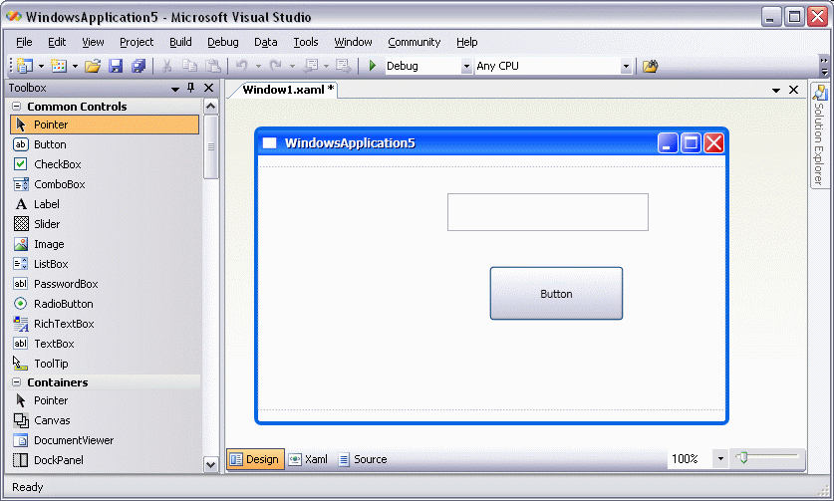834x501 pixels.
Task: Switch to the Window1.xaml tab
Action: [288, 90]
